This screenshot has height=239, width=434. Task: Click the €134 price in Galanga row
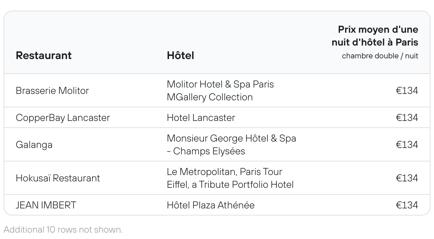pyautogui.click(x=407, y=145)
